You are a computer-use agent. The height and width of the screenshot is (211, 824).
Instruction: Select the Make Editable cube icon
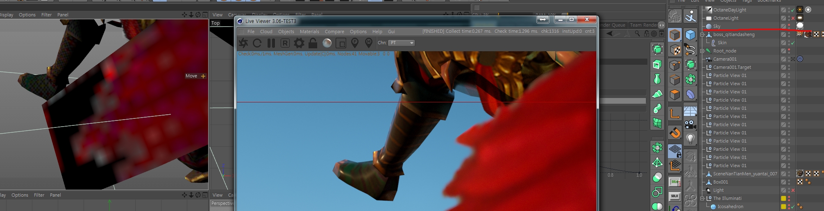pos(675,35)
